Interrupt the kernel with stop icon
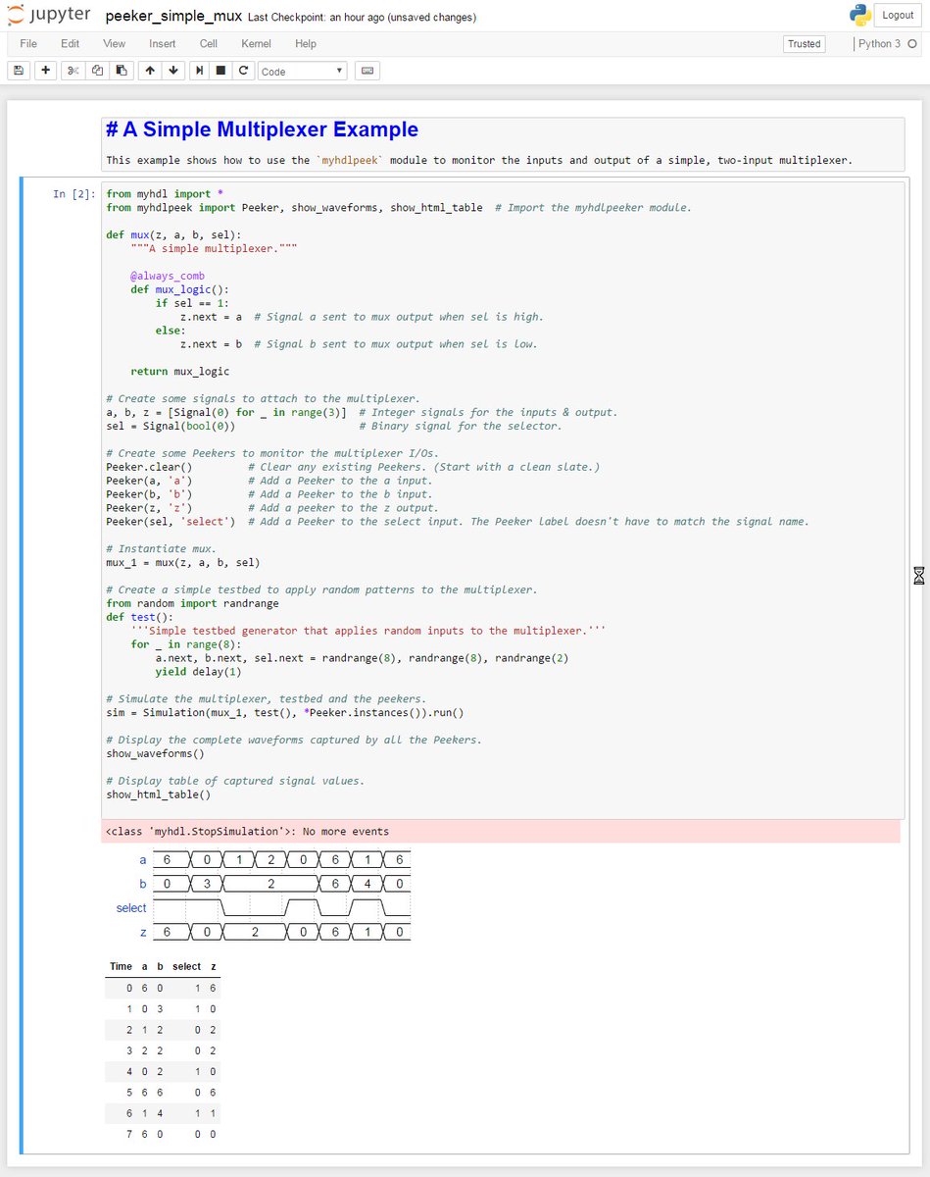 pos(221,71)
